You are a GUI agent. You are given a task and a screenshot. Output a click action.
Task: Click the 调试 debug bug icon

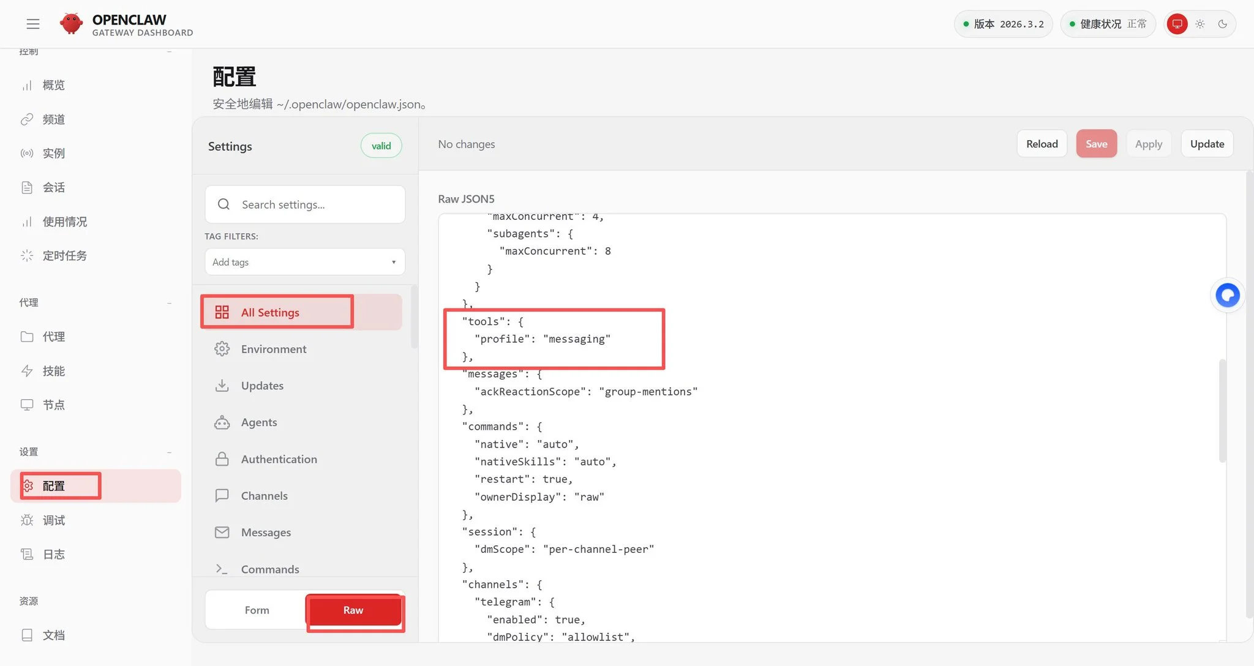(27, 520)
